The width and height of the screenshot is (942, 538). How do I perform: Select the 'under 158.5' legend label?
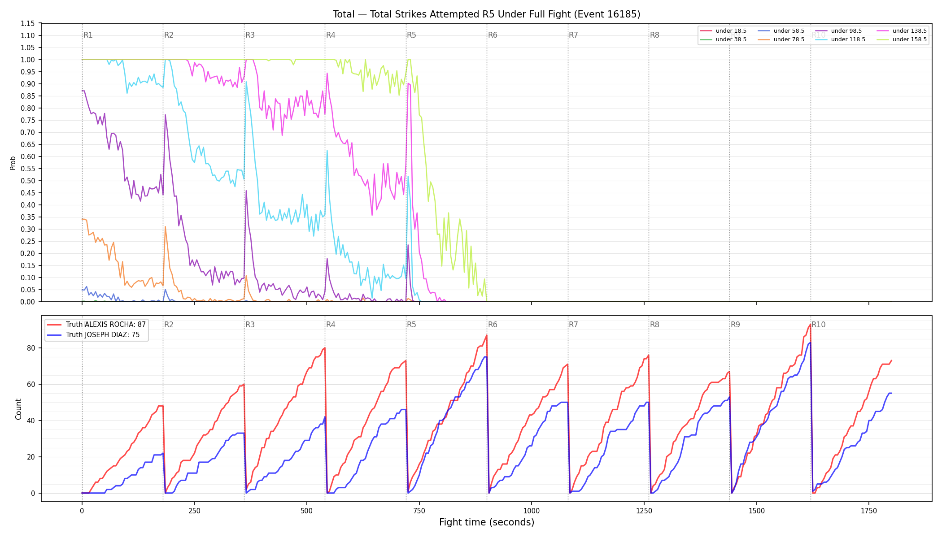pyautogui.click(x=910, y=39)
